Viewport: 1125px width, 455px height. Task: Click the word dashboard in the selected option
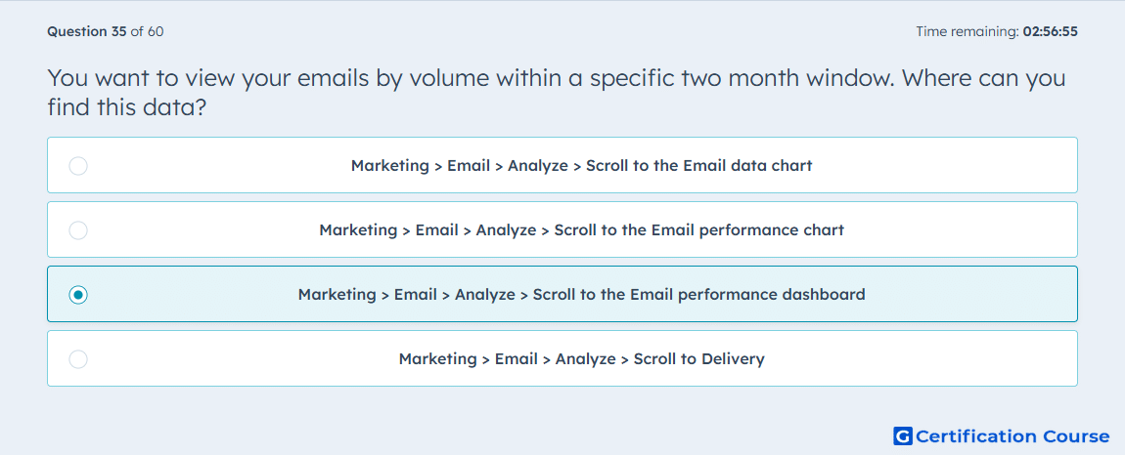click(x=823, y=295)
